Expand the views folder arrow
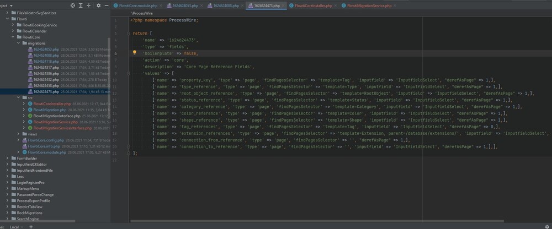Screen dimensions: 552x229 18,134
